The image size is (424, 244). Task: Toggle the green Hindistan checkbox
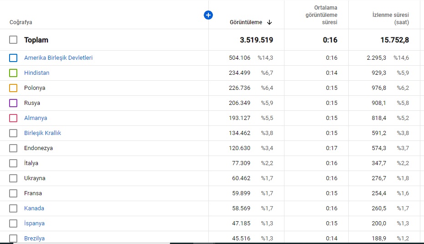click(x=13, y=73)
